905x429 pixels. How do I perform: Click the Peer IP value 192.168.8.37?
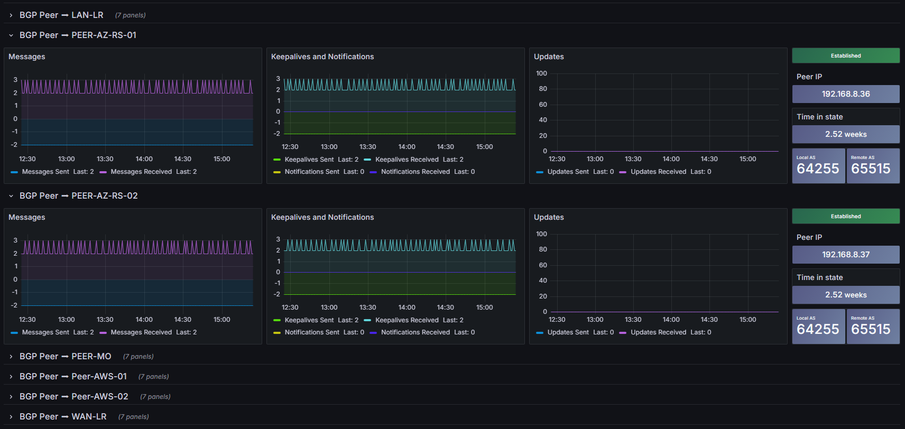point(846,255)
